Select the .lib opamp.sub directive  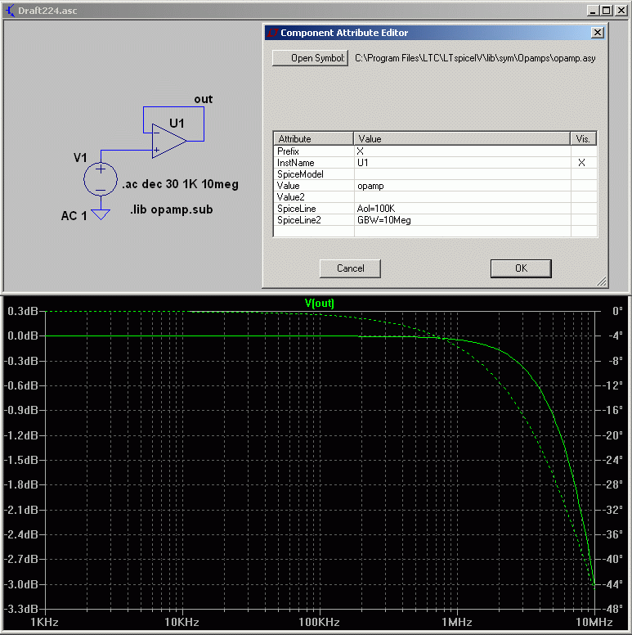pyautogui.click(x=171, y=209)
